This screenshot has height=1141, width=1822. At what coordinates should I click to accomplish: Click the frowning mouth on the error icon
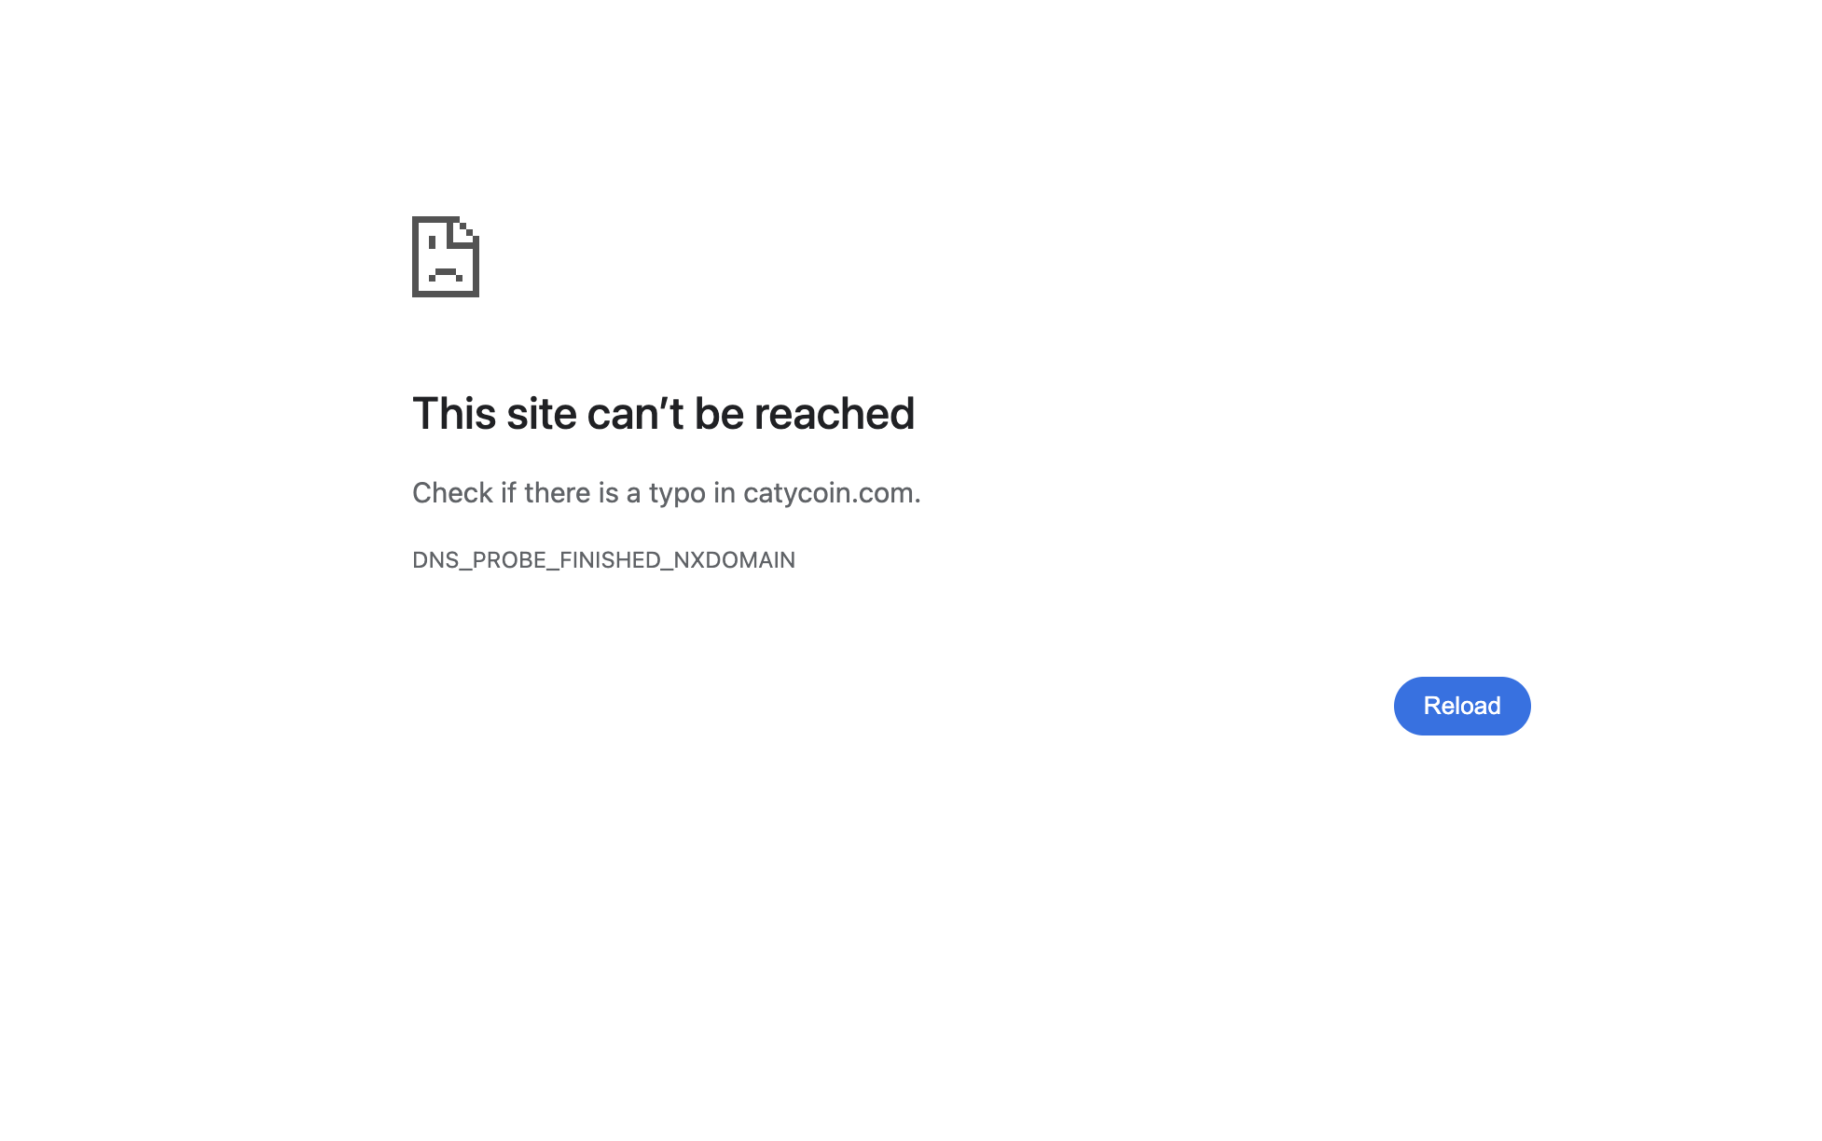pos(446,274)
